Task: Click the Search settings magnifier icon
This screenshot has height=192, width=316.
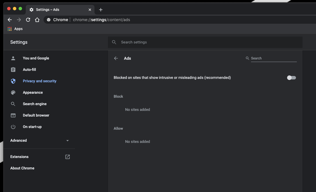Action: [x=114, y=42]
